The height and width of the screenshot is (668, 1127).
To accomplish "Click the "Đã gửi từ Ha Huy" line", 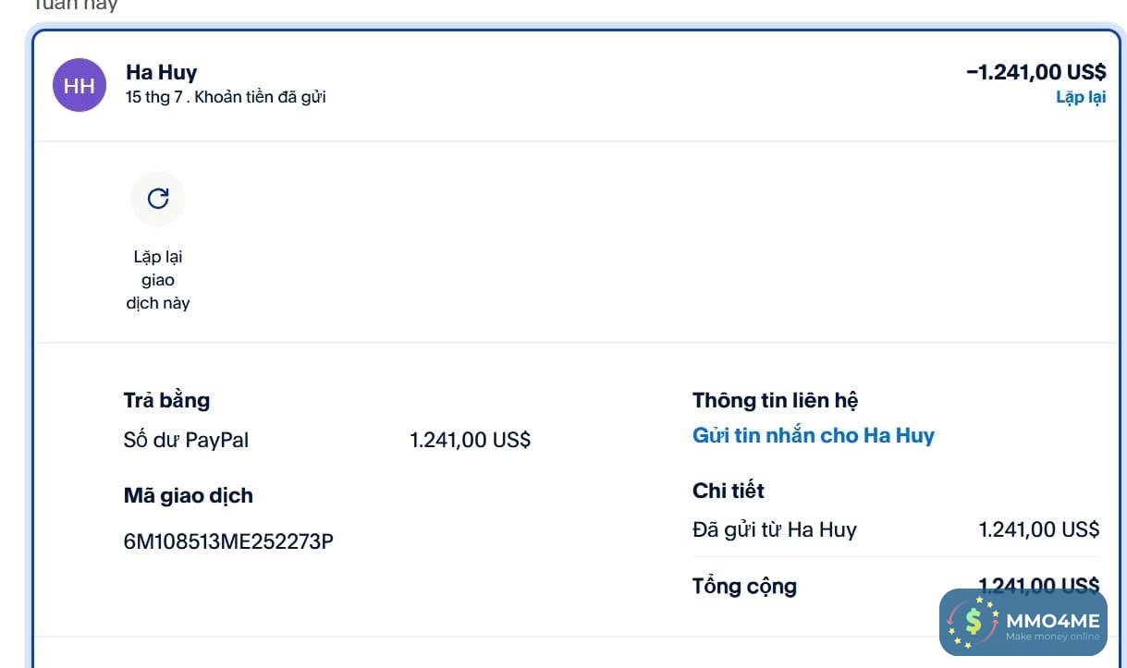I will coord(774,529).
